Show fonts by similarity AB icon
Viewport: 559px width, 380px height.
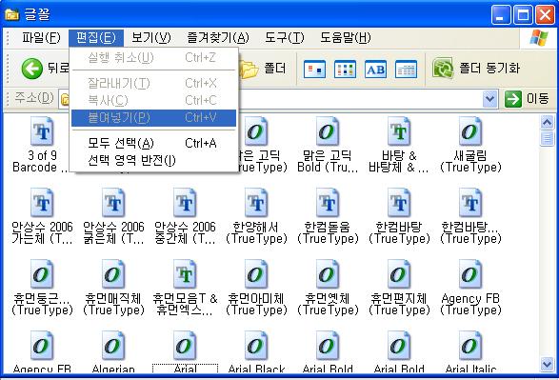tap(376, 69)
